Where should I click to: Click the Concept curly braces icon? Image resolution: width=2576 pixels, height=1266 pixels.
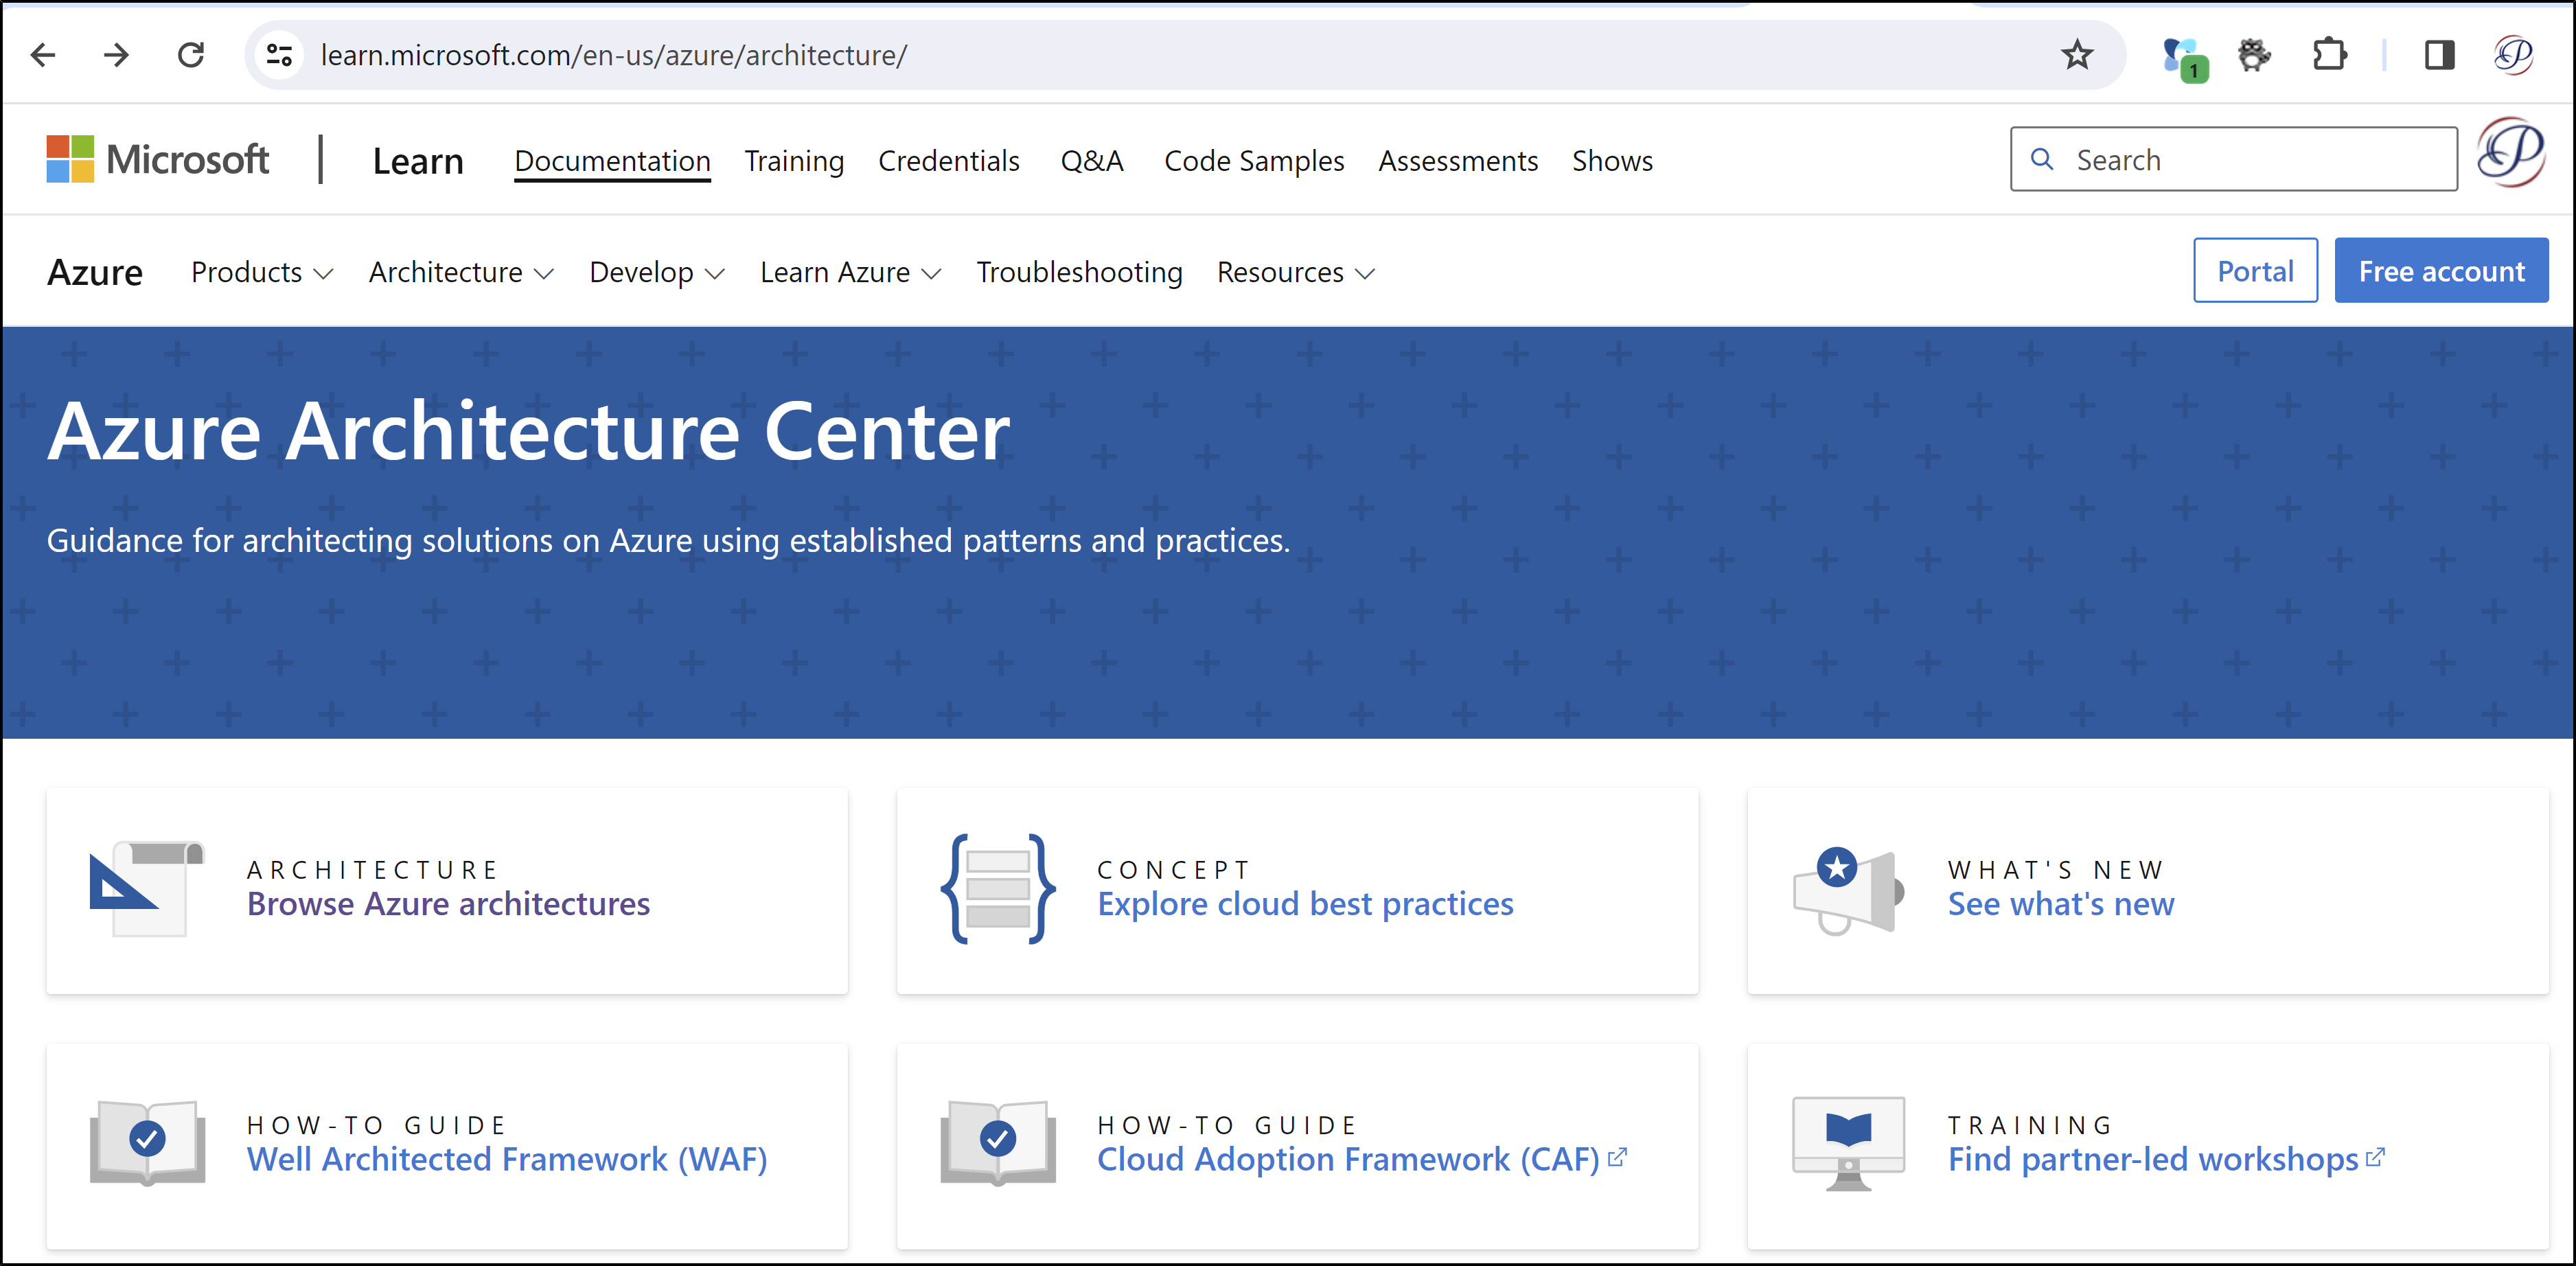pos(997,888)
